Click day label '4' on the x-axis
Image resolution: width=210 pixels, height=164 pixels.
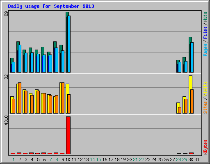point(32,159)
